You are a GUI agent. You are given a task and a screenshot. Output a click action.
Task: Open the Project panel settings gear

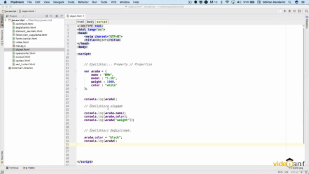point(57,16)
